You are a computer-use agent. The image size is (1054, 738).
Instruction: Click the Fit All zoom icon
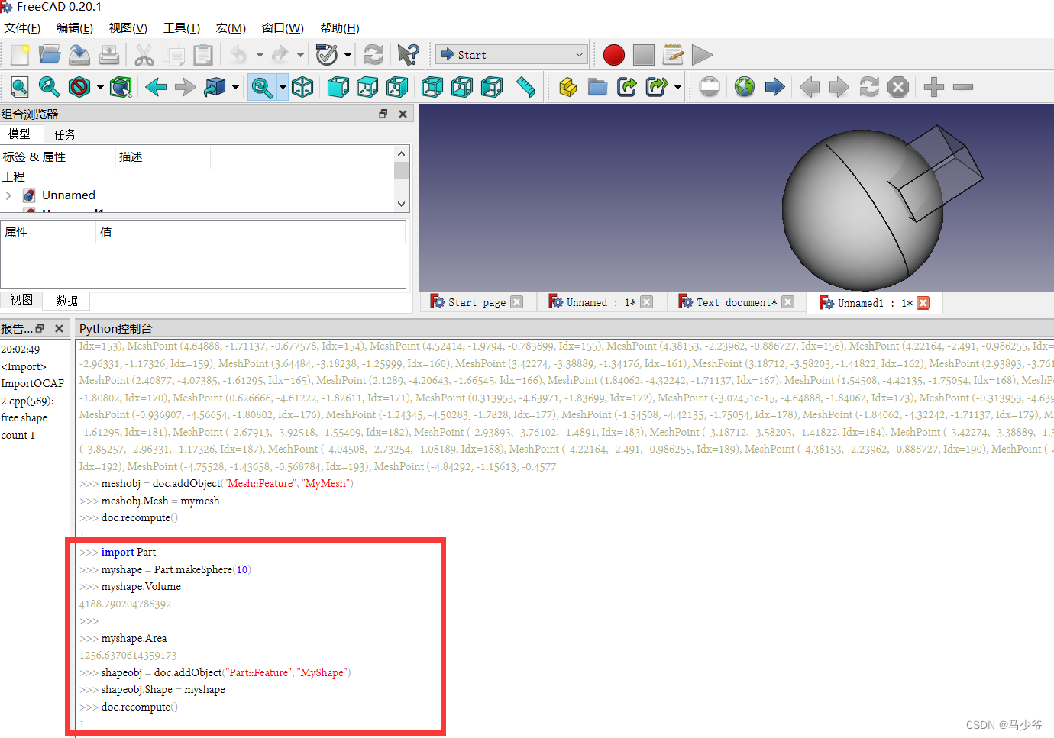click(20, 87)
